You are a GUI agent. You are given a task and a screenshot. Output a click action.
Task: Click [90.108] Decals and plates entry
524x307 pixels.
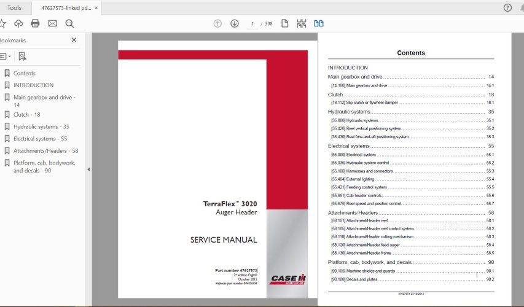[x=412, y=279]
